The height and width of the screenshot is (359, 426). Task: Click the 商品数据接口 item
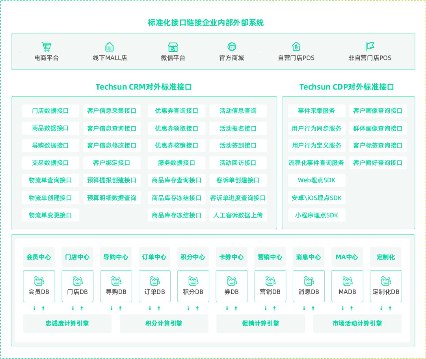50,128
